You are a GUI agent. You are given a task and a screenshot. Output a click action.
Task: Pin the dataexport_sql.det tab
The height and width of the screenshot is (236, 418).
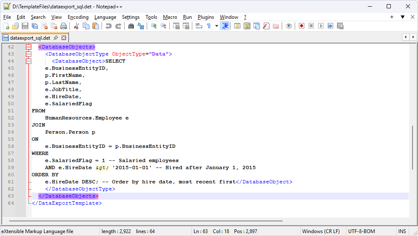point(56,38)
